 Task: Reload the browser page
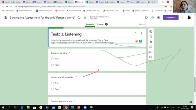[11, 6]
